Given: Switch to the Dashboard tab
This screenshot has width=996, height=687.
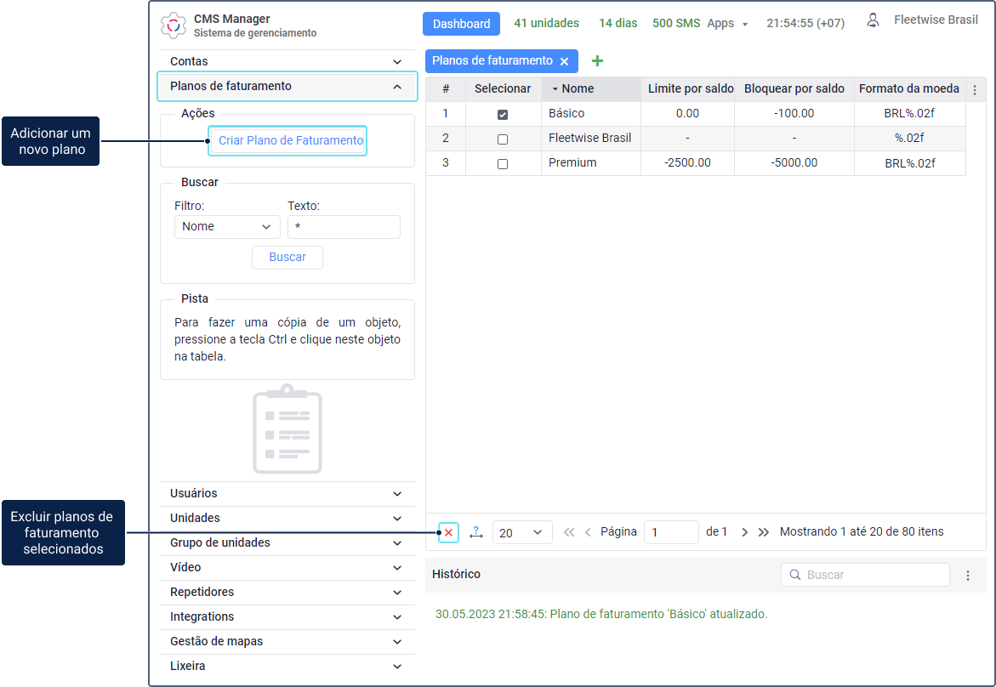Looking at the screenshot, I should click(x=461, y=24).
